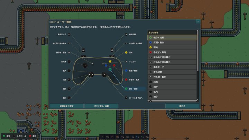Click red icon beside 手放す・取消 diagram label
249x140 pixels.
(126, 80)
